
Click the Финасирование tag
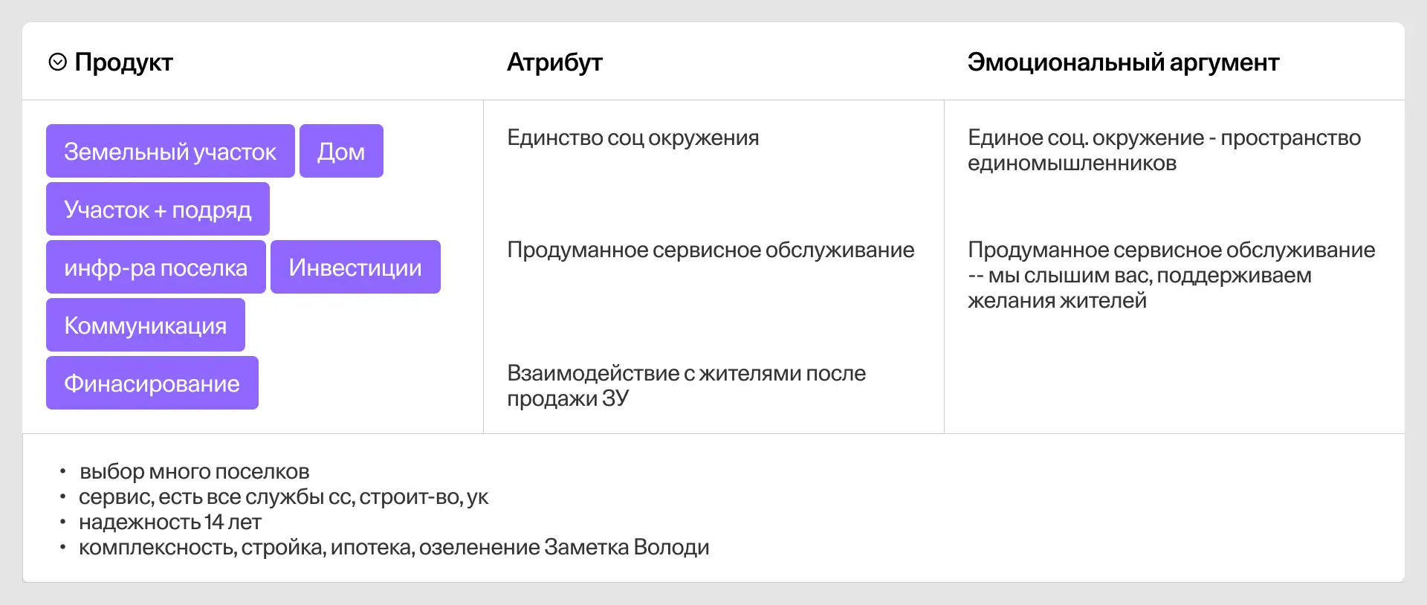(152, 384)
